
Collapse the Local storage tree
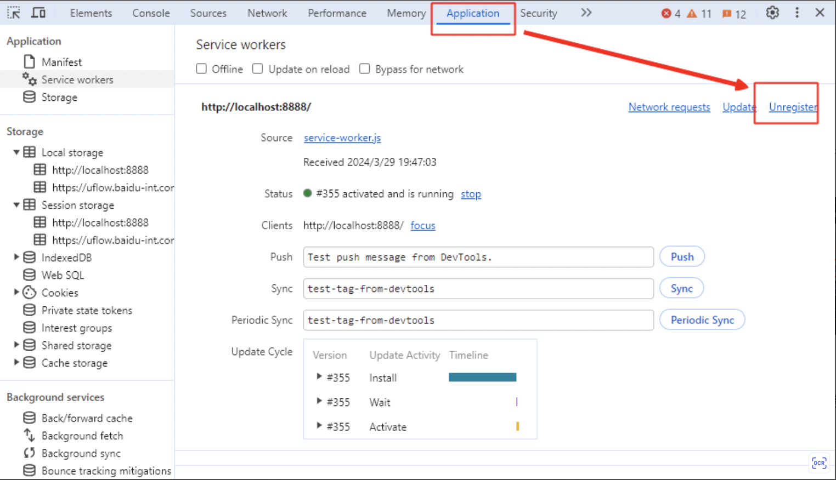coord(16,152)
